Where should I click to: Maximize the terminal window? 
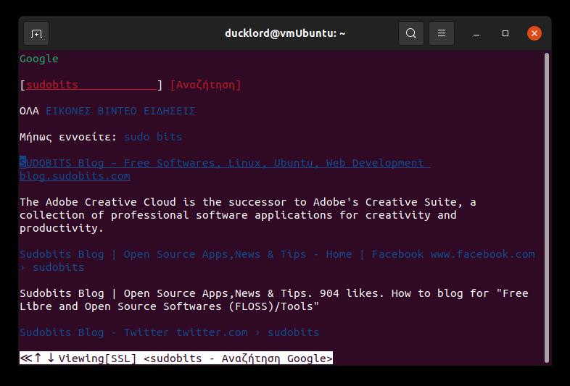pyautogui.click(x=505, y=33)
